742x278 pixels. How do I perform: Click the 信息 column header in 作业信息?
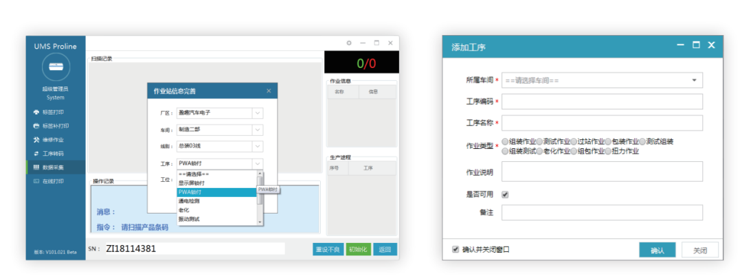pyautogui.click(x=377, y=92)
